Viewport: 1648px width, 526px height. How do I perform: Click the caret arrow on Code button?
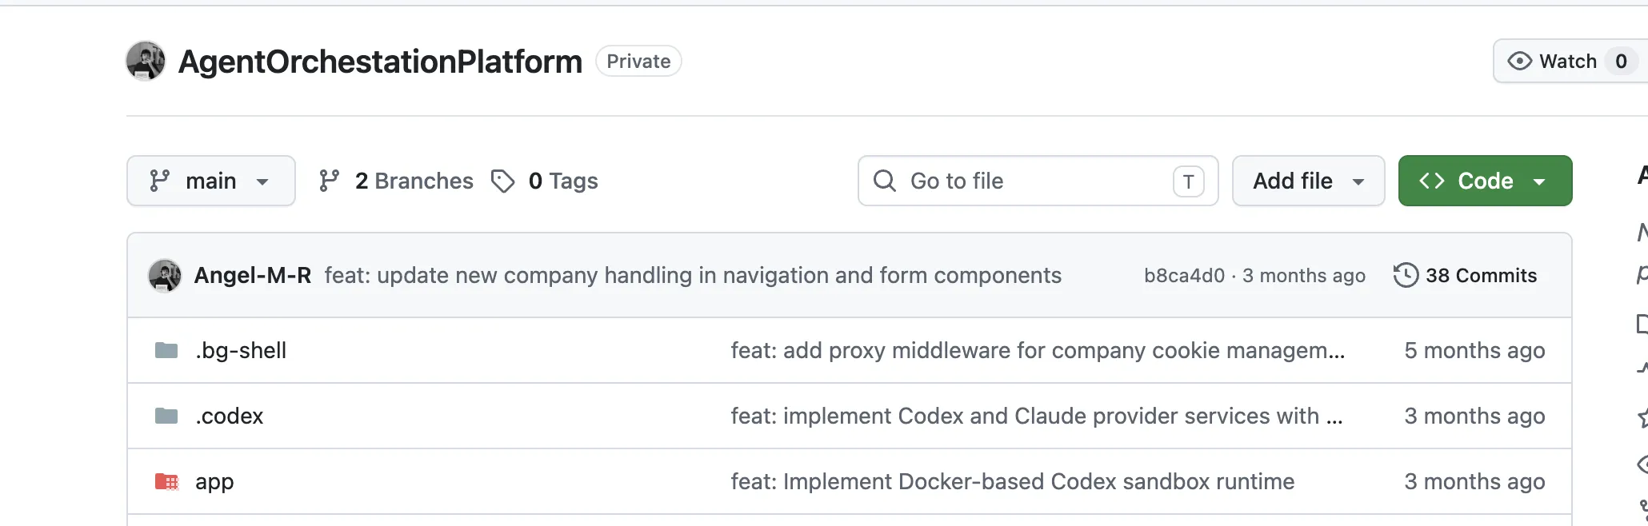click(1538, 181)
